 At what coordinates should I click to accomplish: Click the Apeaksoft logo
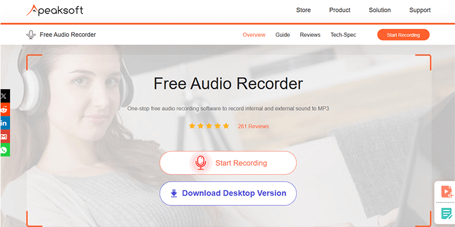(x=55, y=10)
